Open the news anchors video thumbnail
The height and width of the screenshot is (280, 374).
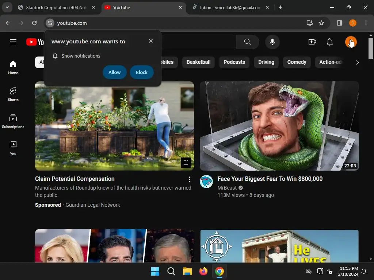(x=114, y=246)
